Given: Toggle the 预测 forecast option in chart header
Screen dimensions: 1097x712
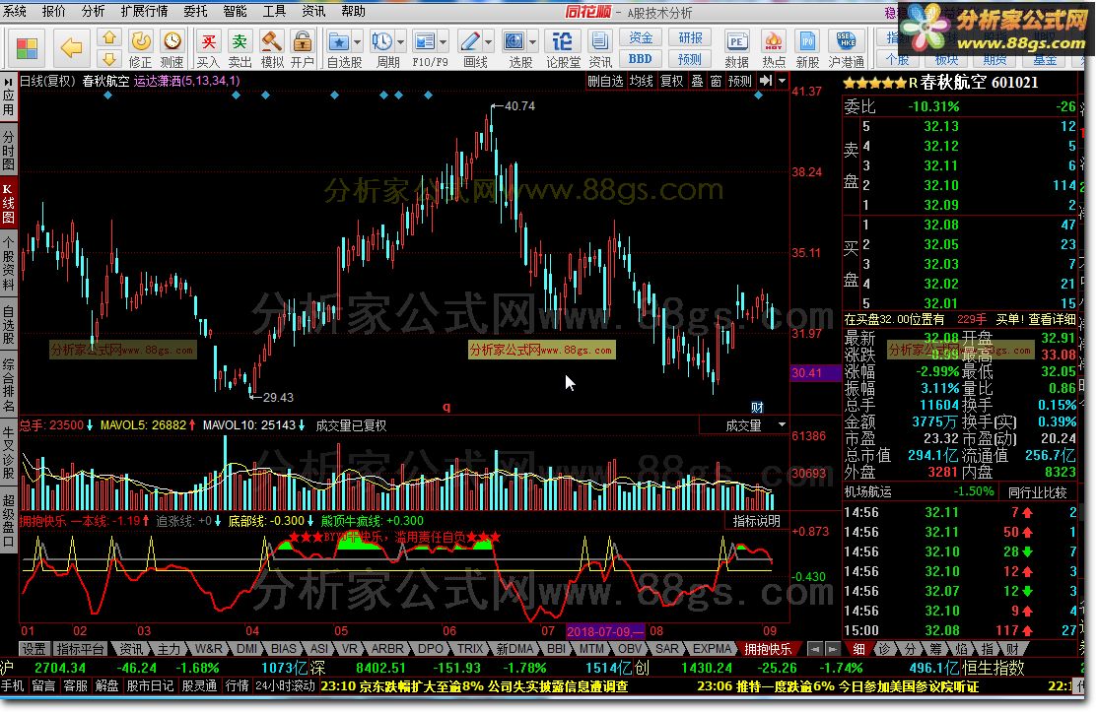Looking at the screenshot, I should 739,81.
